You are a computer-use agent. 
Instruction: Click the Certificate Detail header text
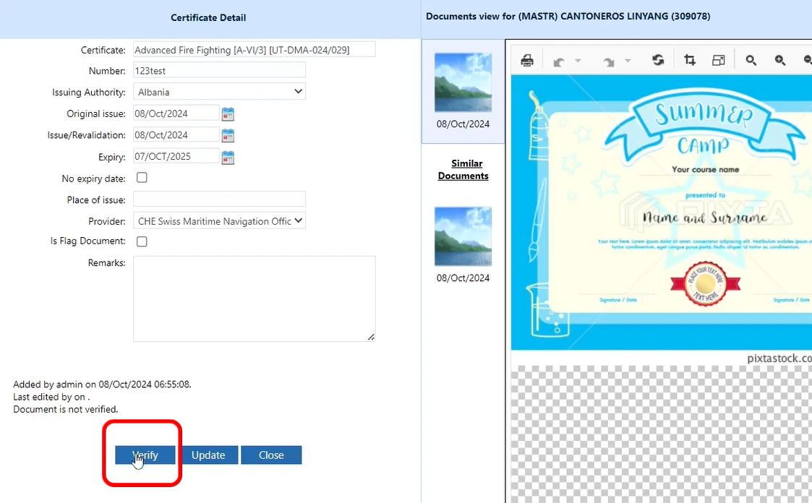click(208, 17)
